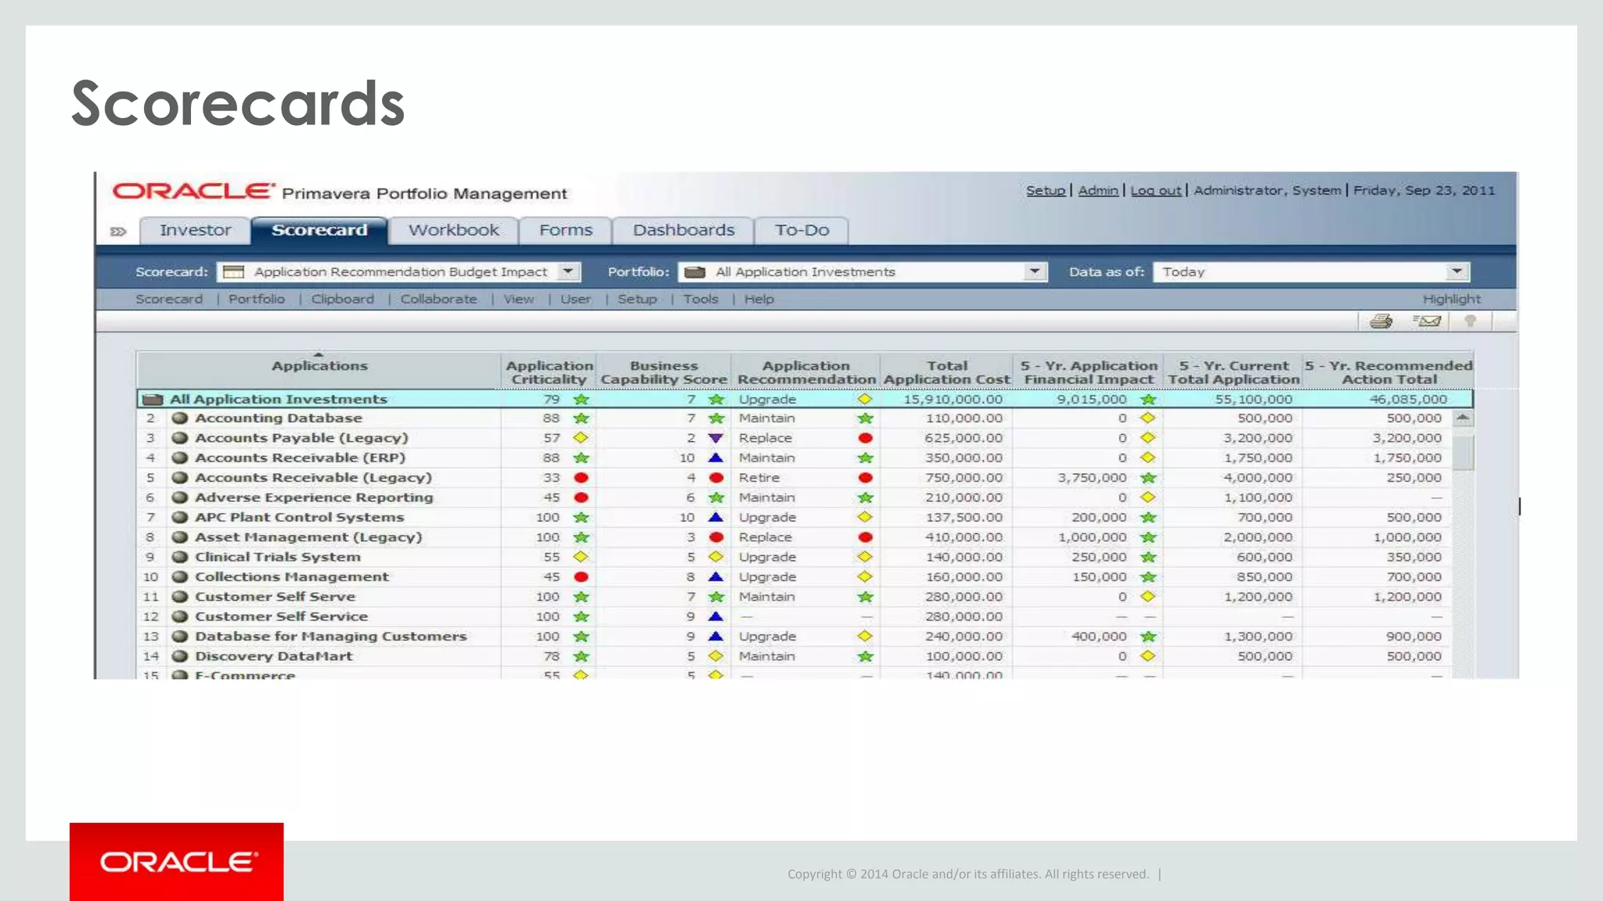The height and width of the screenshot is (901, 1603).
Task: Click the Admin link
Action: click(x=1097, y=190)
